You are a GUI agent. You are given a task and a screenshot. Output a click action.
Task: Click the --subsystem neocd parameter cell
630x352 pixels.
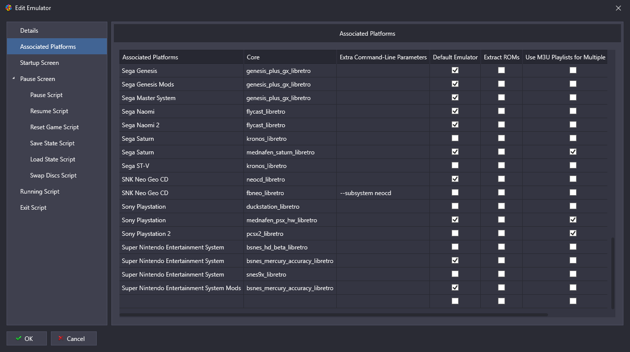pyautogui.click(x=383, y=193)
